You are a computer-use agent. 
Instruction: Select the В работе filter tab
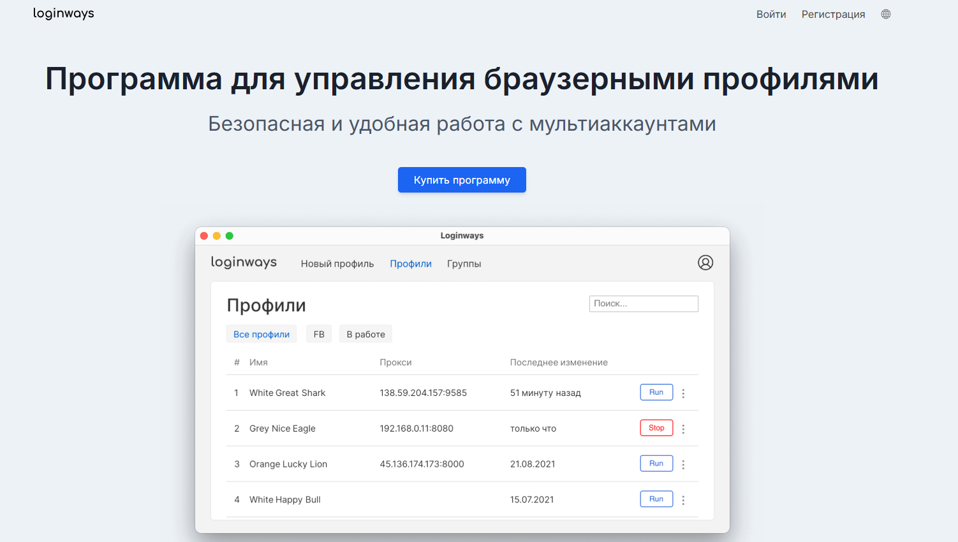pos(366,334)
